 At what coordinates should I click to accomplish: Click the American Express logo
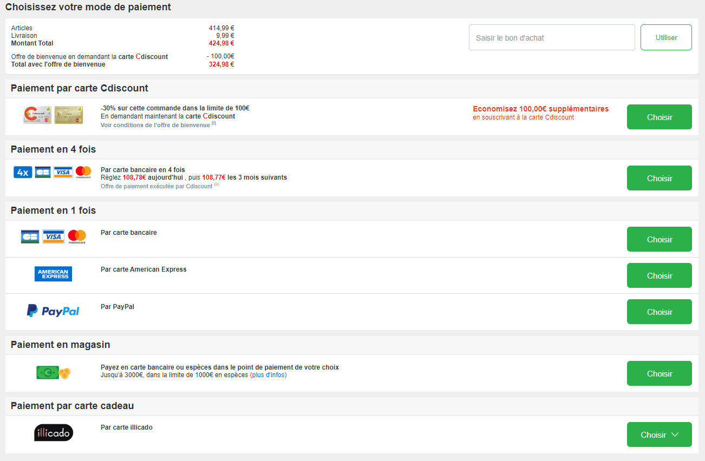(x=53, y=274)
